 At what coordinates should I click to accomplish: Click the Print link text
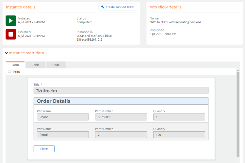pyautogui.click(x=17, y=72)
